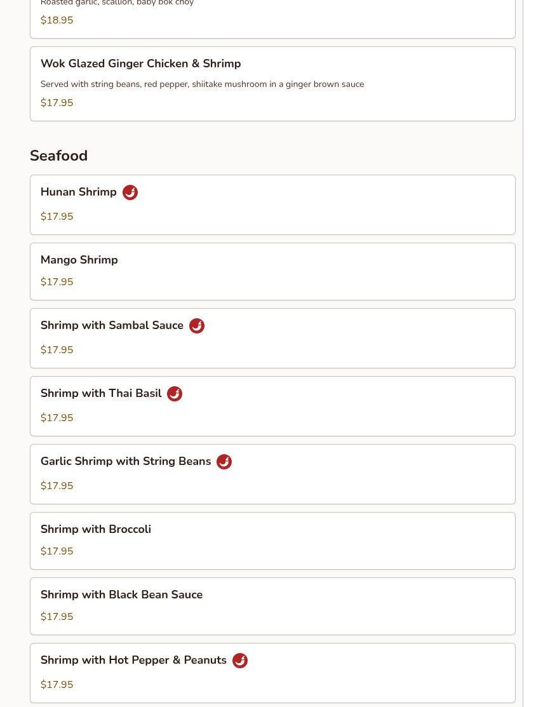Click the spicy icon beside Shrimp with Sambal Sauce
Viewport: 536px width, 707px height.
click(197, 326)
